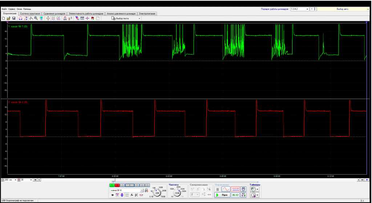Open the Окна menu
Viewport: 372px width, 203px height.
[x=19, y=9]
